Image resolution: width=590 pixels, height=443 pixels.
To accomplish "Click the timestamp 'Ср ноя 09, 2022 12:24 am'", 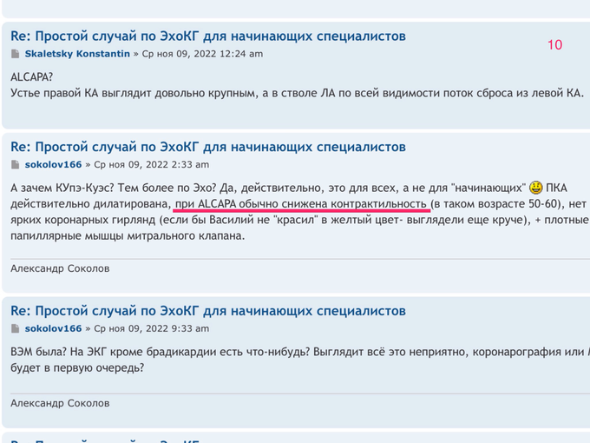I will pos(202,54).
